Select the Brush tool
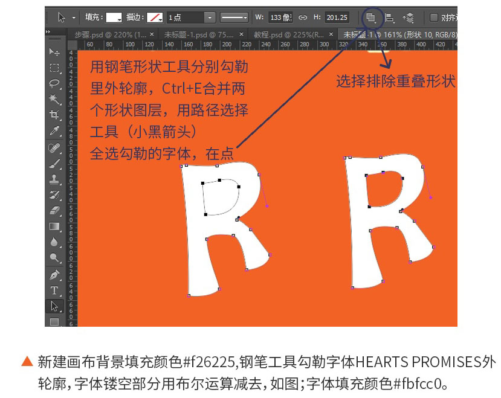Screen dimensions: 501x398 [54, 164]
